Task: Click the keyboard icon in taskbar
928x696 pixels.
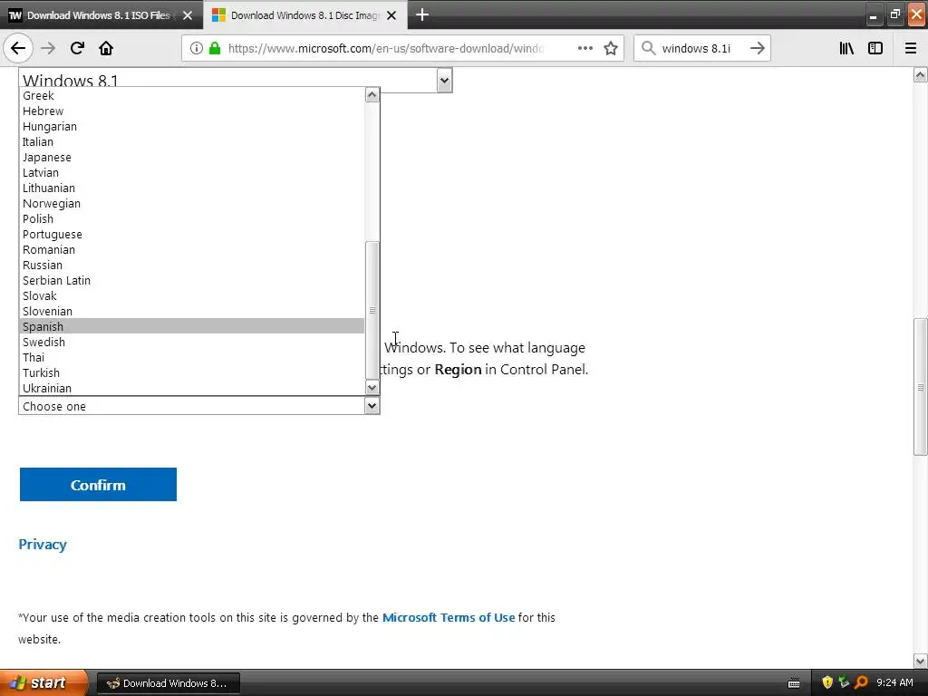Action: pos(794,683)
